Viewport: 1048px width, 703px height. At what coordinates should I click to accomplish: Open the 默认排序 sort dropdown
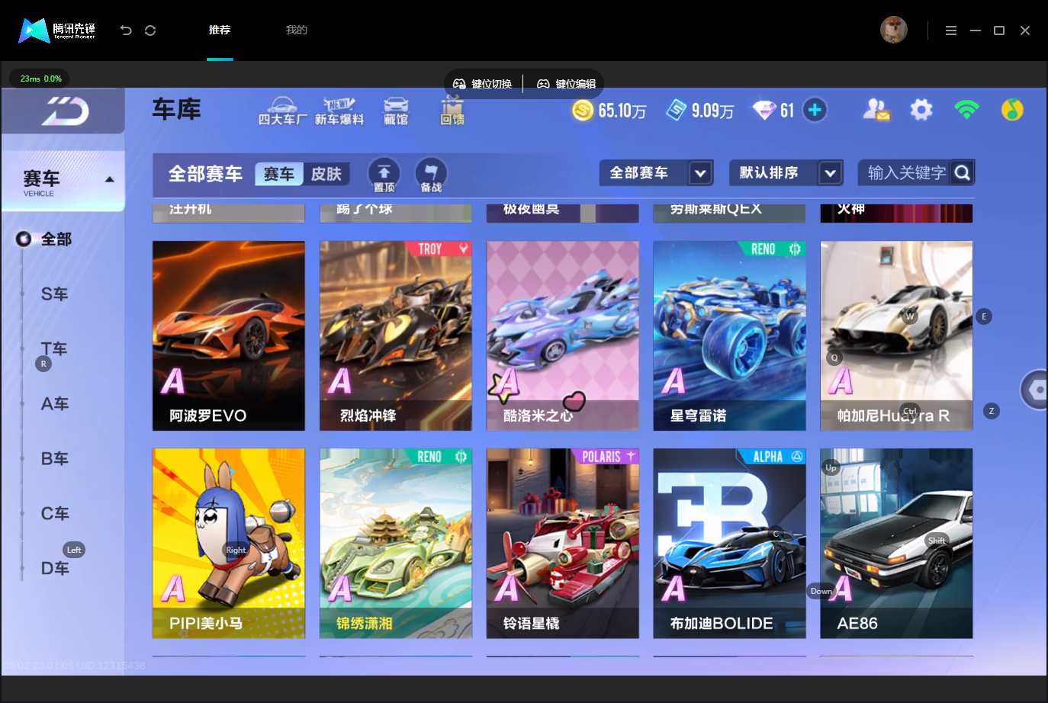[x=786, y=173]
